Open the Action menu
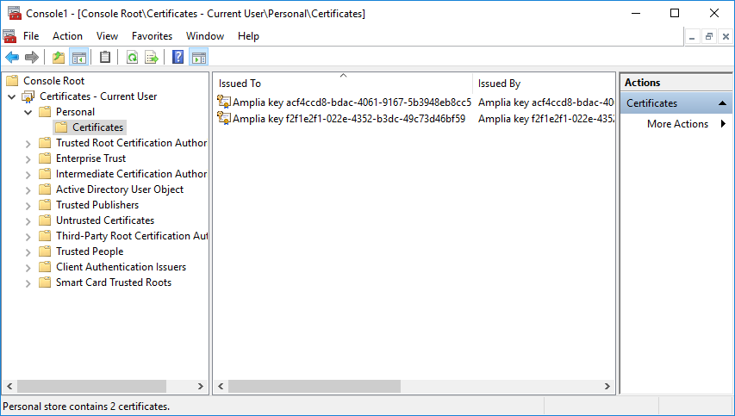Viewport: 735px width, 416px height. pyautogui.click(x=67, y=36)
